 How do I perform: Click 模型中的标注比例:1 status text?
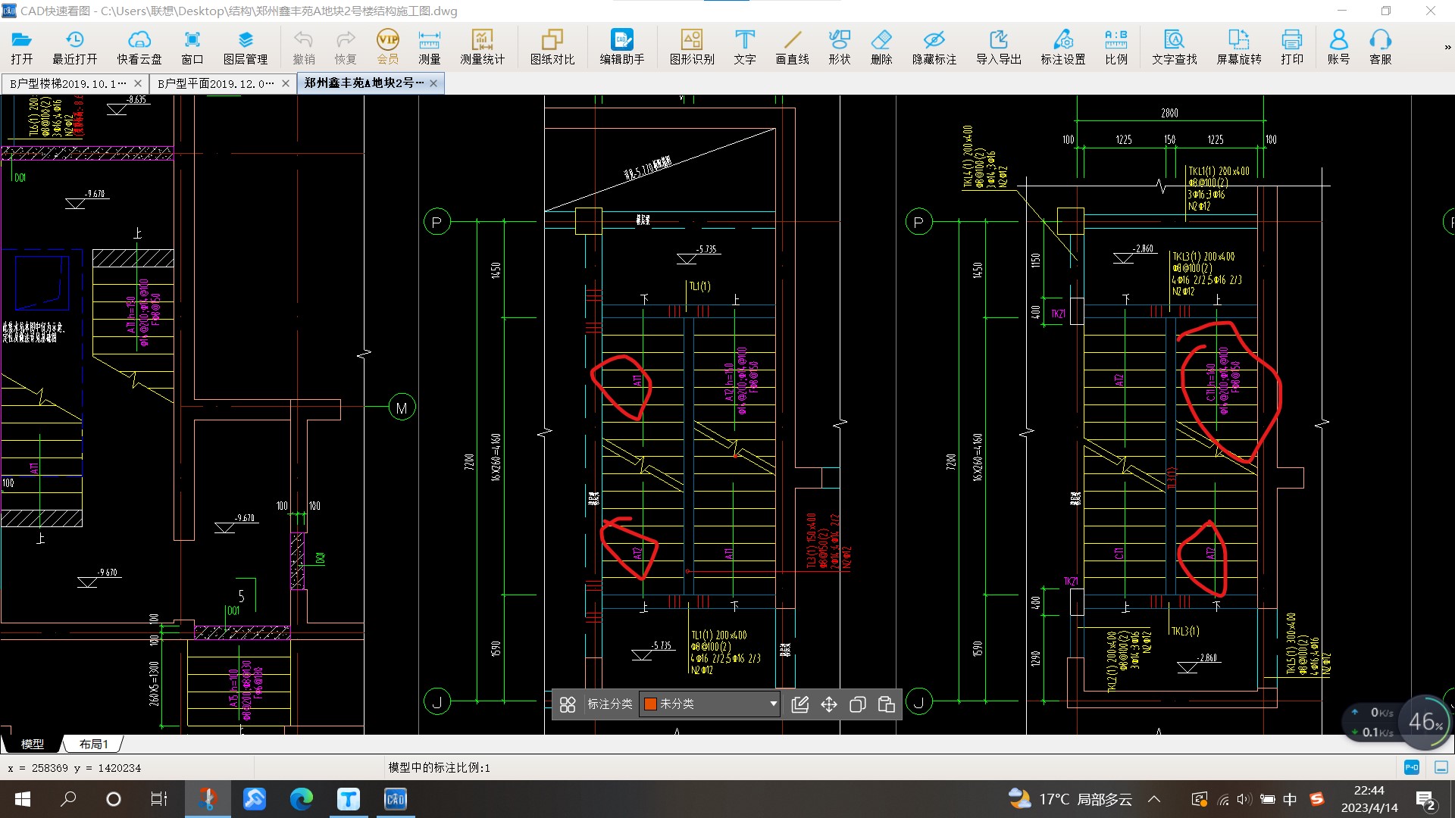pyautogui.click(x=439, y=767)
